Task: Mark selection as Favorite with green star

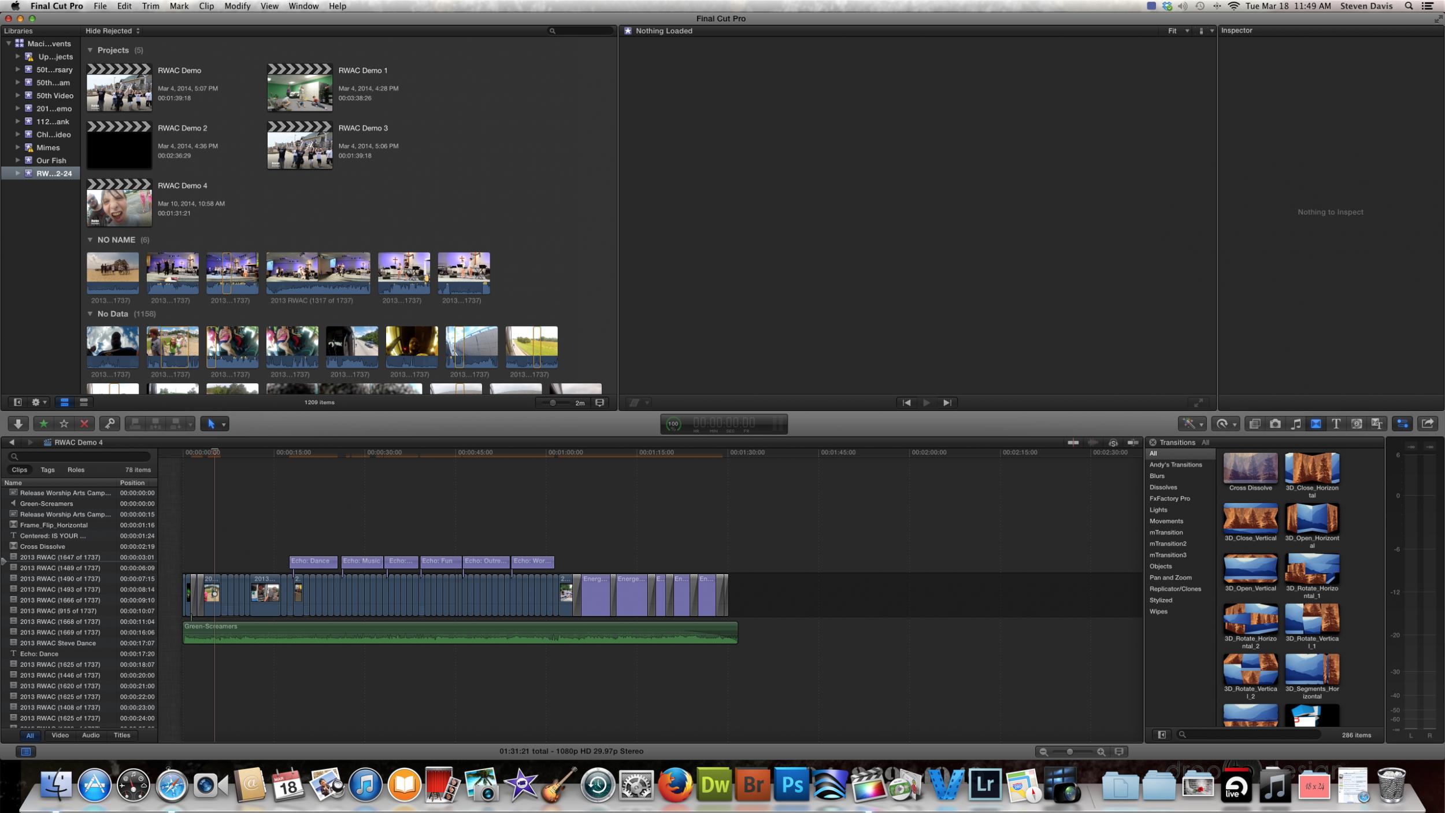Action: 43,424
